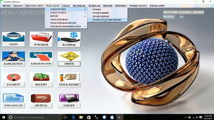Click the SALES label button
The image size is (214, 120).
click(13, 44)
